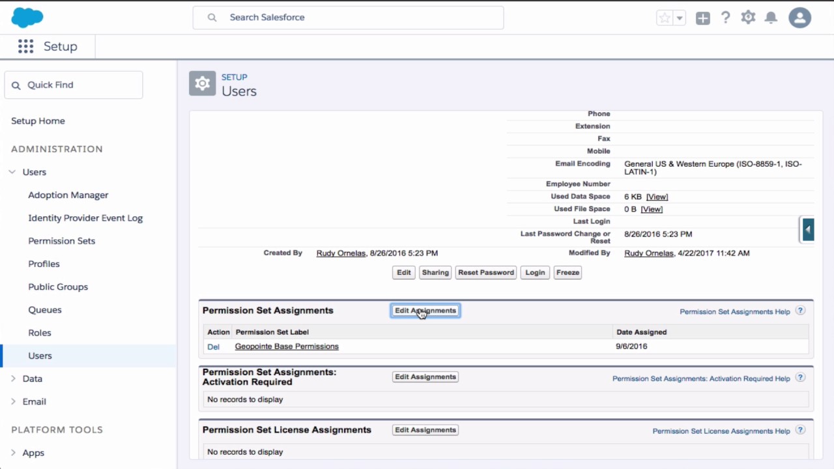Click the Users page gear icon

[x=203, y=83]
